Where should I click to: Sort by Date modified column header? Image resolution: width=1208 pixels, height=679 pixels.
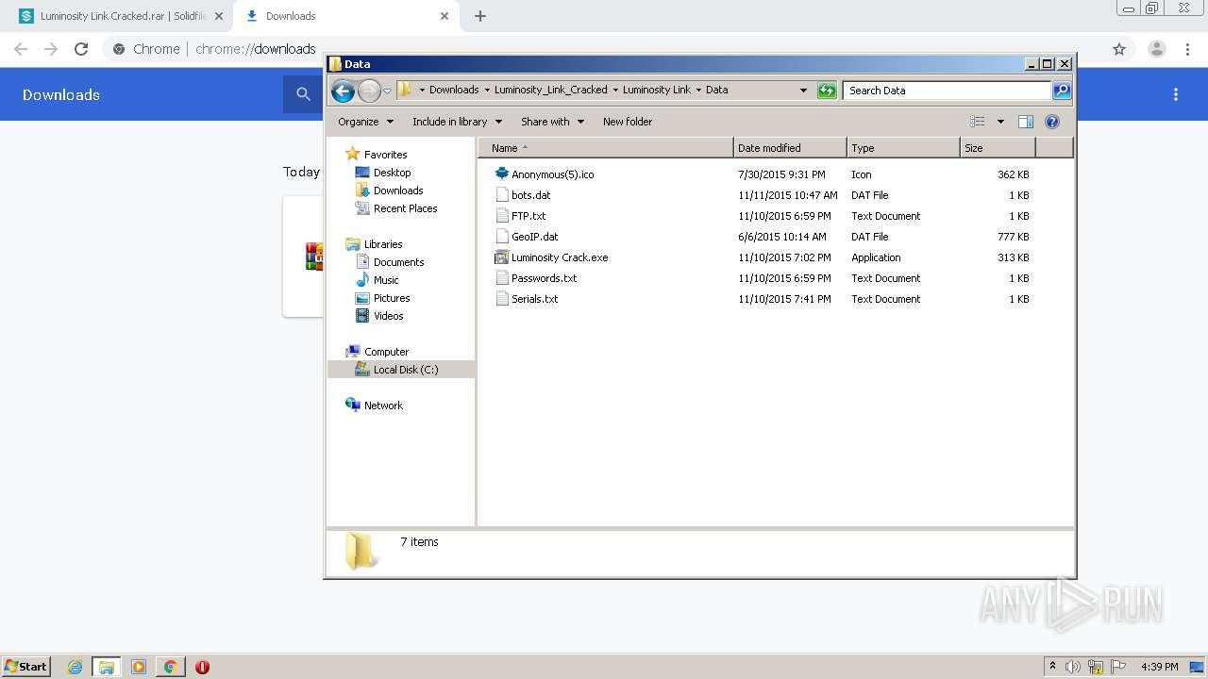(x=789, y=148)
